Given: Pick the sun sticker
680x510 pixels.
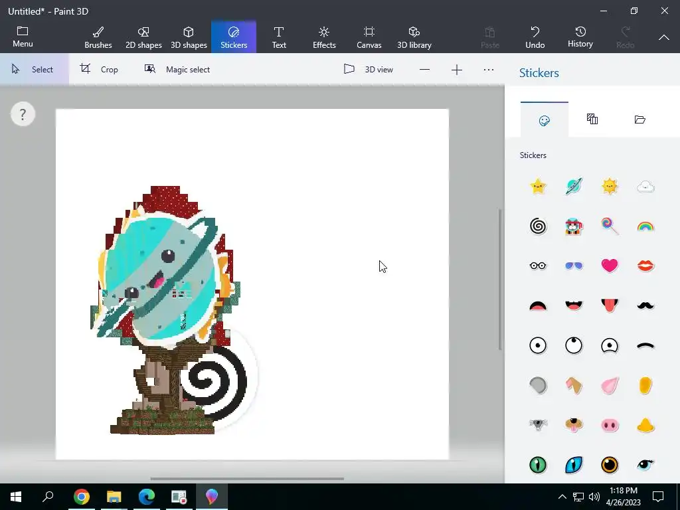Looking at the screenshot, I should pyautogui.click(x=610, y=187).
